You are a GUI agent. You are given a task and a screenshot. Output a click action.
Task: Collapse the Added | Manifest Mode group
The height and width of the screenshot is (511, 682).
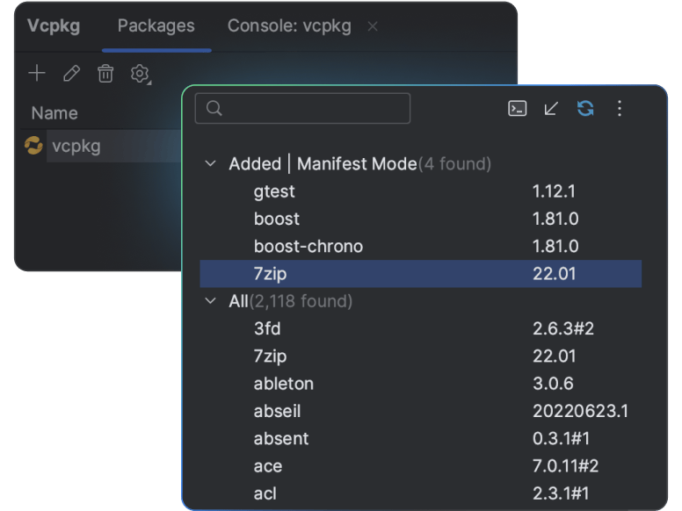[x=210, y=164]
